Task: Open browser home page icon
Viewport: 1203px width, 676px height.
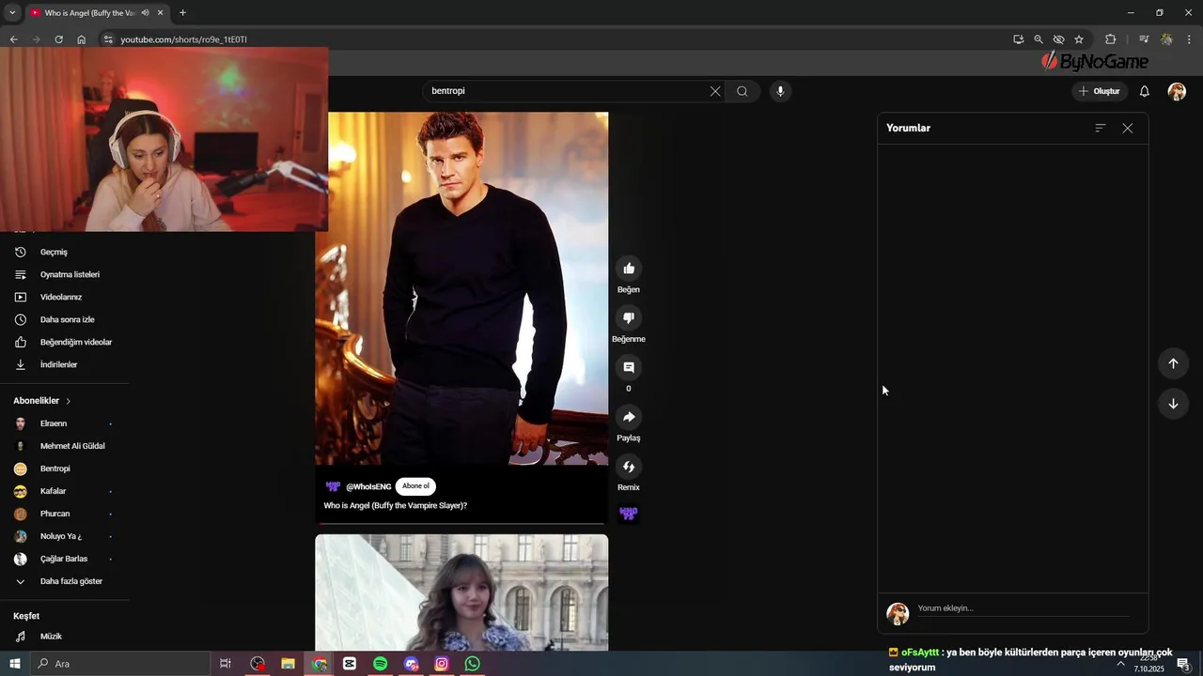Action: [x=82, y=39]
